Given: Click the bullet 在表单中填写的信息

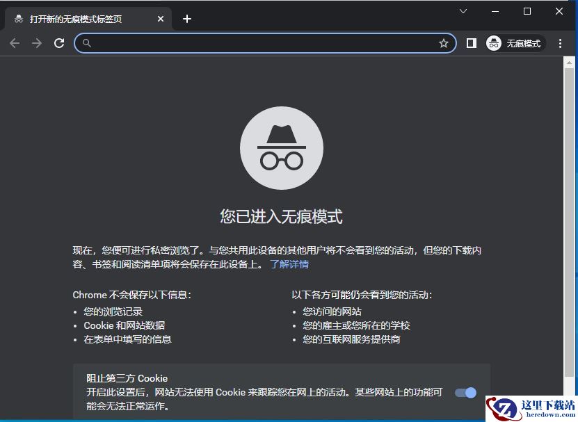Looking at the screenshot, I should tap(127, 339).
